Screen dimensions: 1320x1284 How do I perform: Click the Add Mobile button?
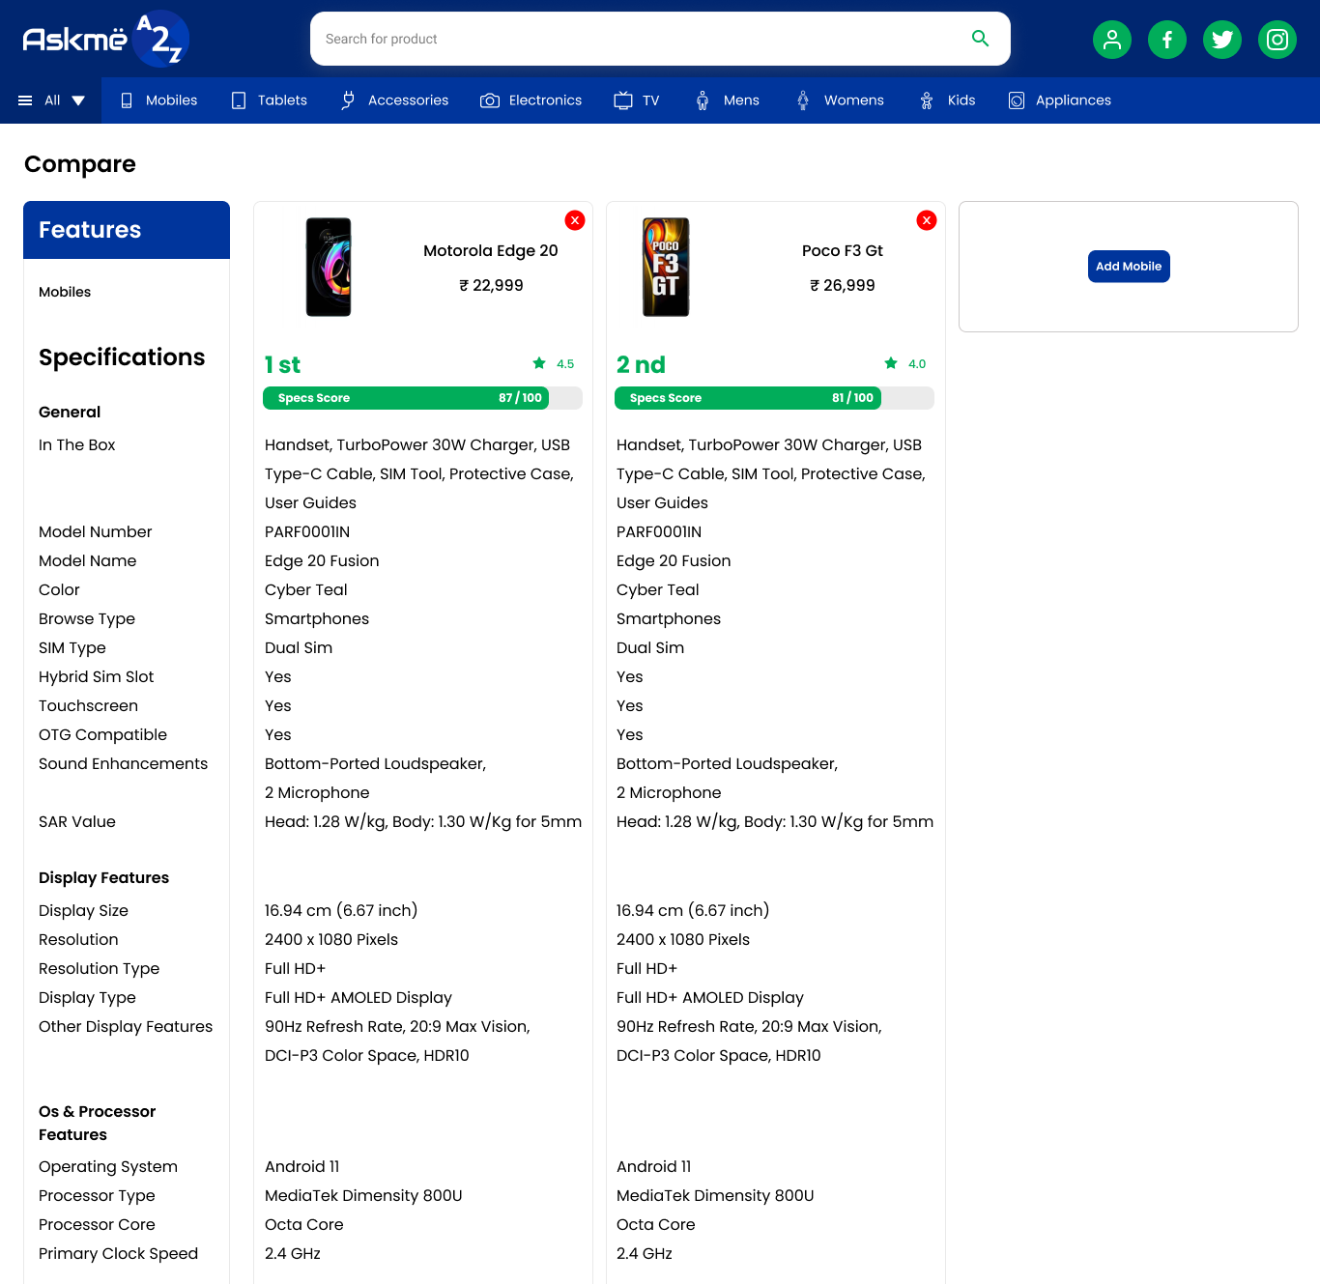click(x=1129, y=267)
